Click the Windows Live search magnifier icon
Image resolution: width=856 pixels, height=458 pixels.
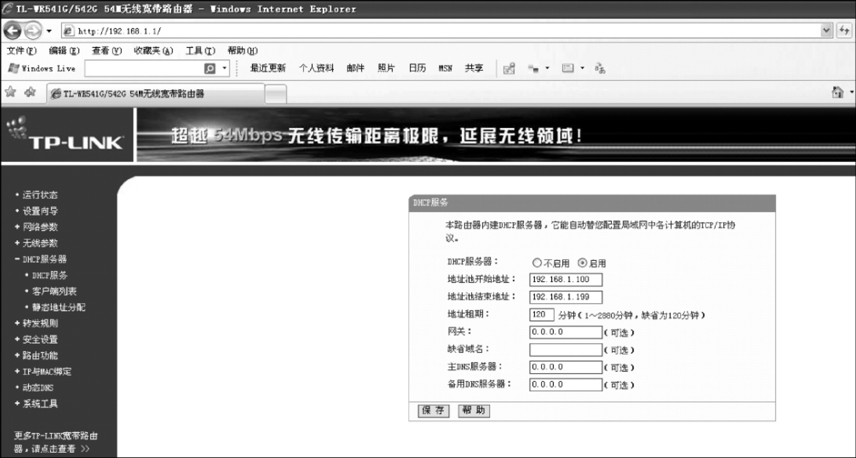click(x=210, y=69)
